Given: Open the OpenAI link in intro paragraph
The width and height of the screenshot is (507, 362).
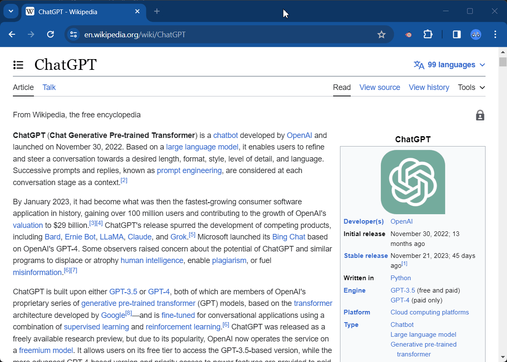Looking at the screenshot, I should tap(299, 135).
